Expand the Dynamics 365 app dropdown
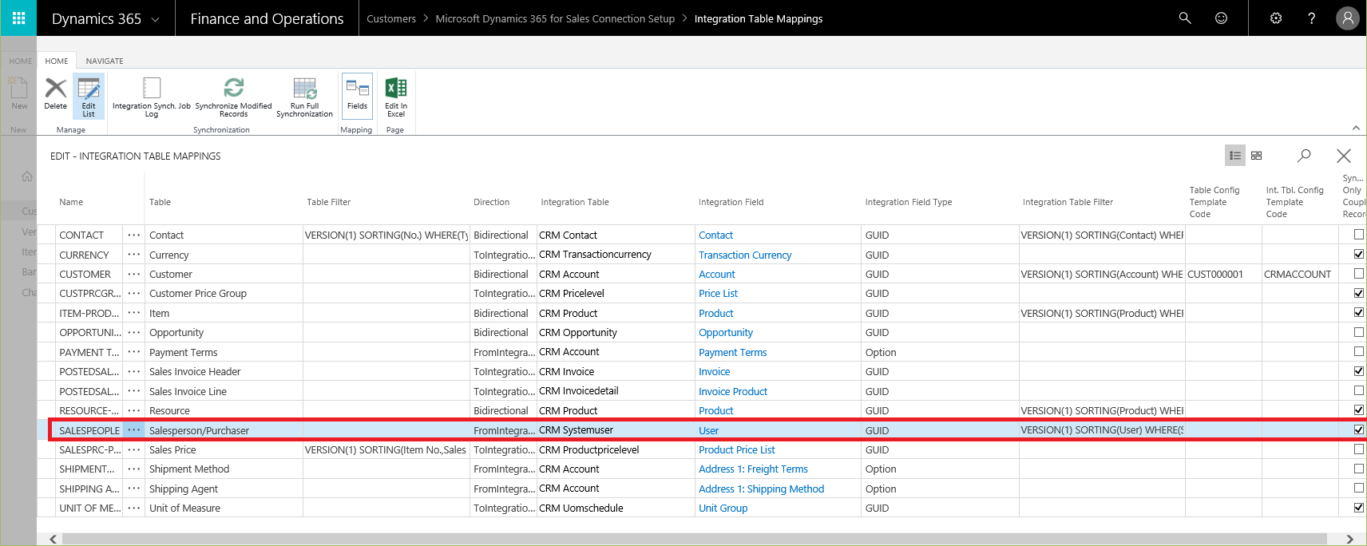 click(x=155, y=19)
